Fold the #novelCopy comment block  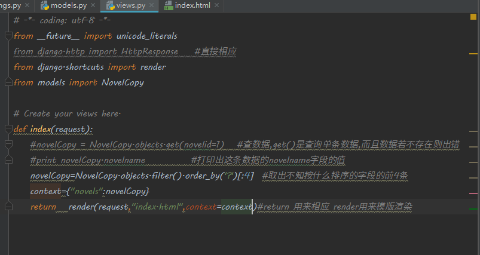tap(8, 145)
